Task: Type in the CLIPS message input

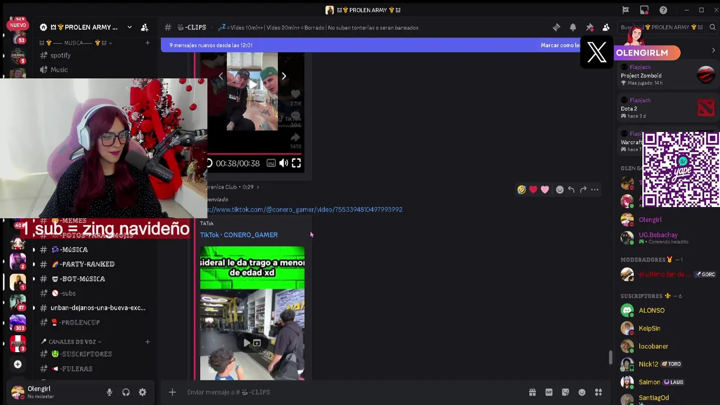Action: point(352,392)
